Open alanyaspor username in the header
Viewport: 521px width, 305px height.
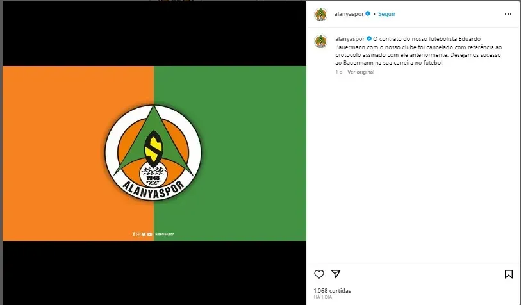click(x=349, y=14)
